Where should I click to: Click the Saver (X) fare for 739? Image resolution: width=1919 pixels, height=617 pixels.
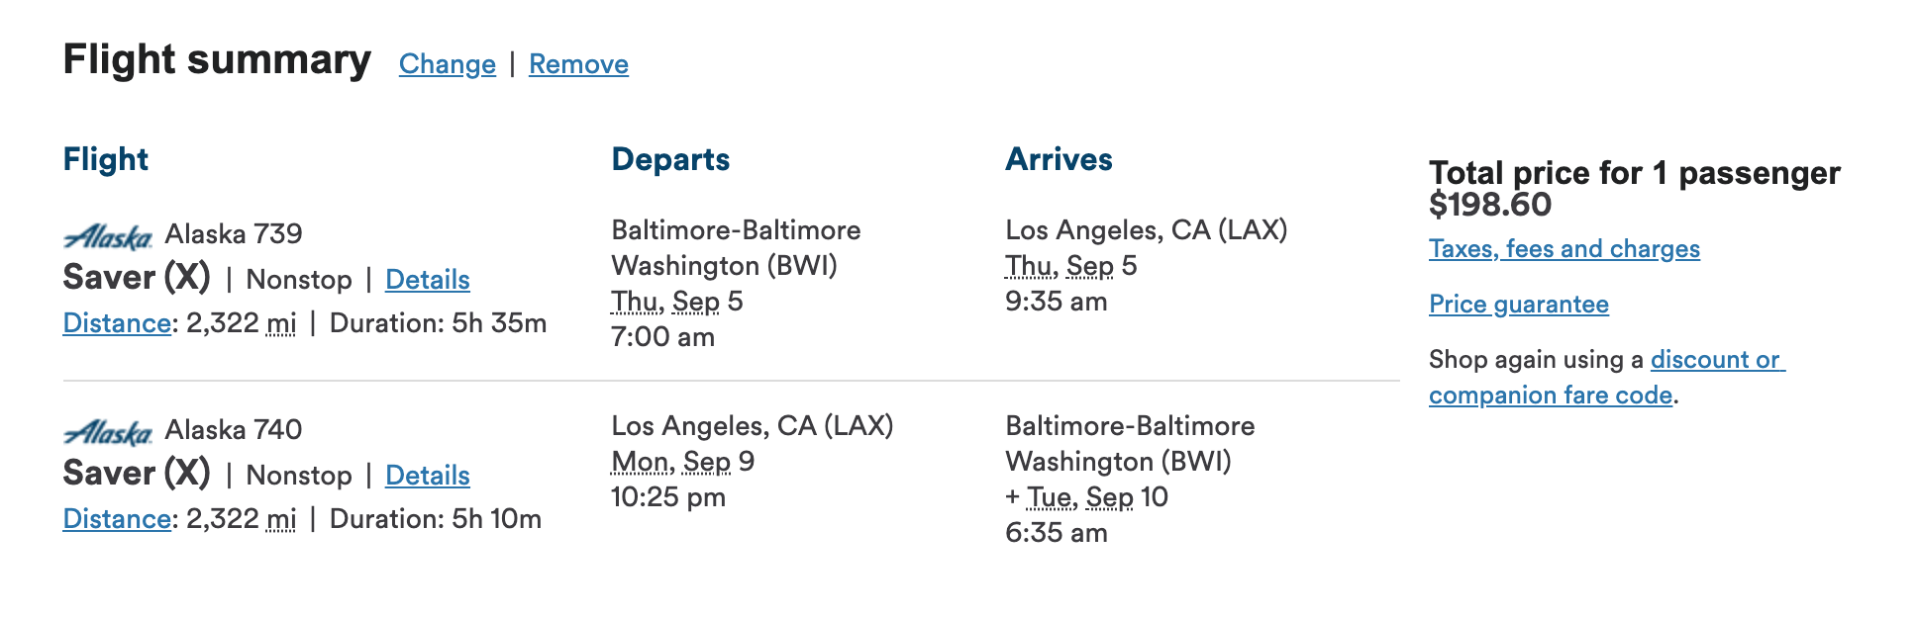[x=137, y=278]
